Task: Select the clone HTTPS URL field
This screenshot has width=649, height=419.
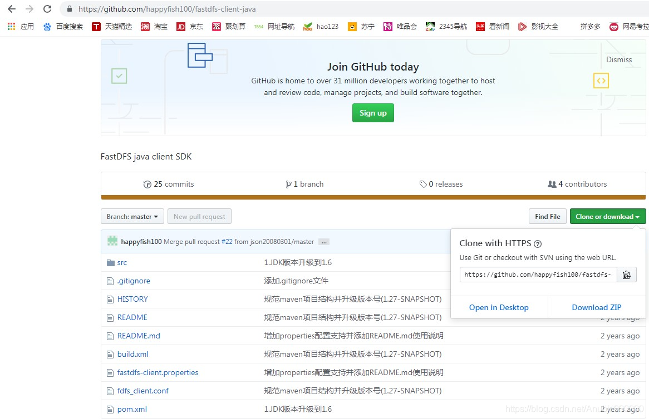Action: pyautogui.click(x=538, y=275)
